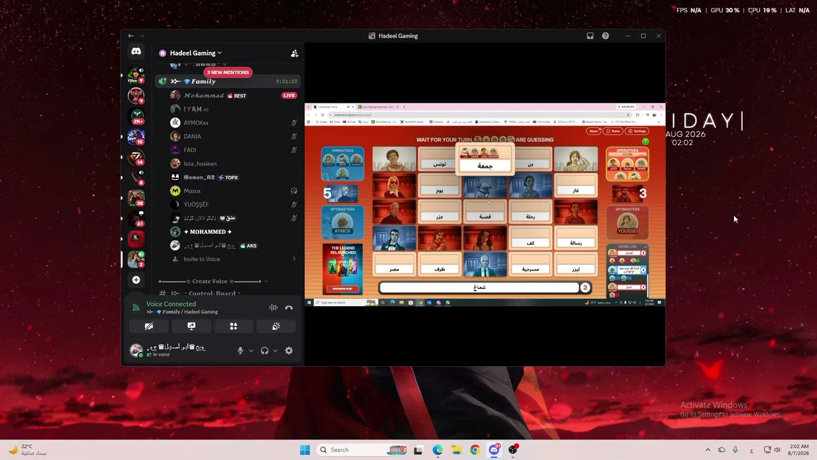Click the Discord taskbar icon
The width and height of the screenshot is (817, 460).
(494, 450)
